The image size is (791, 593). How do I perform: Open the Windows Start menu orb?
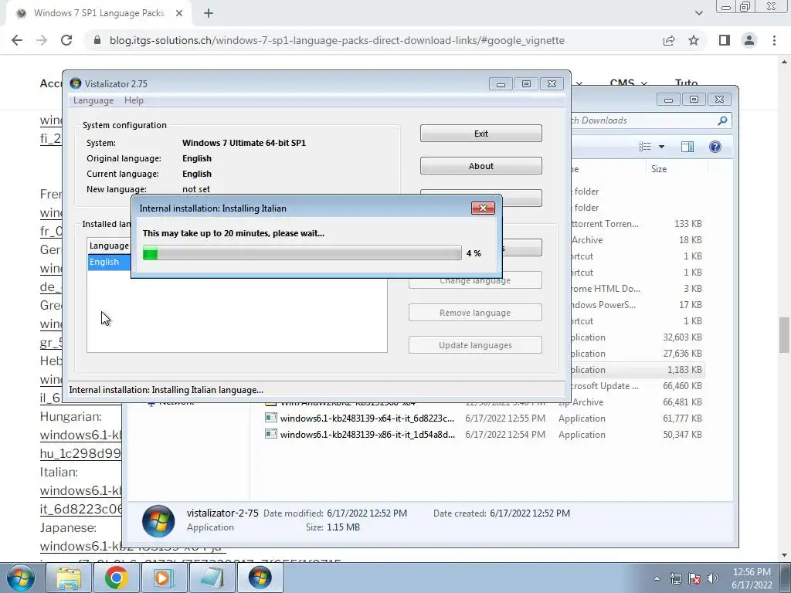[x=21, y=578]
